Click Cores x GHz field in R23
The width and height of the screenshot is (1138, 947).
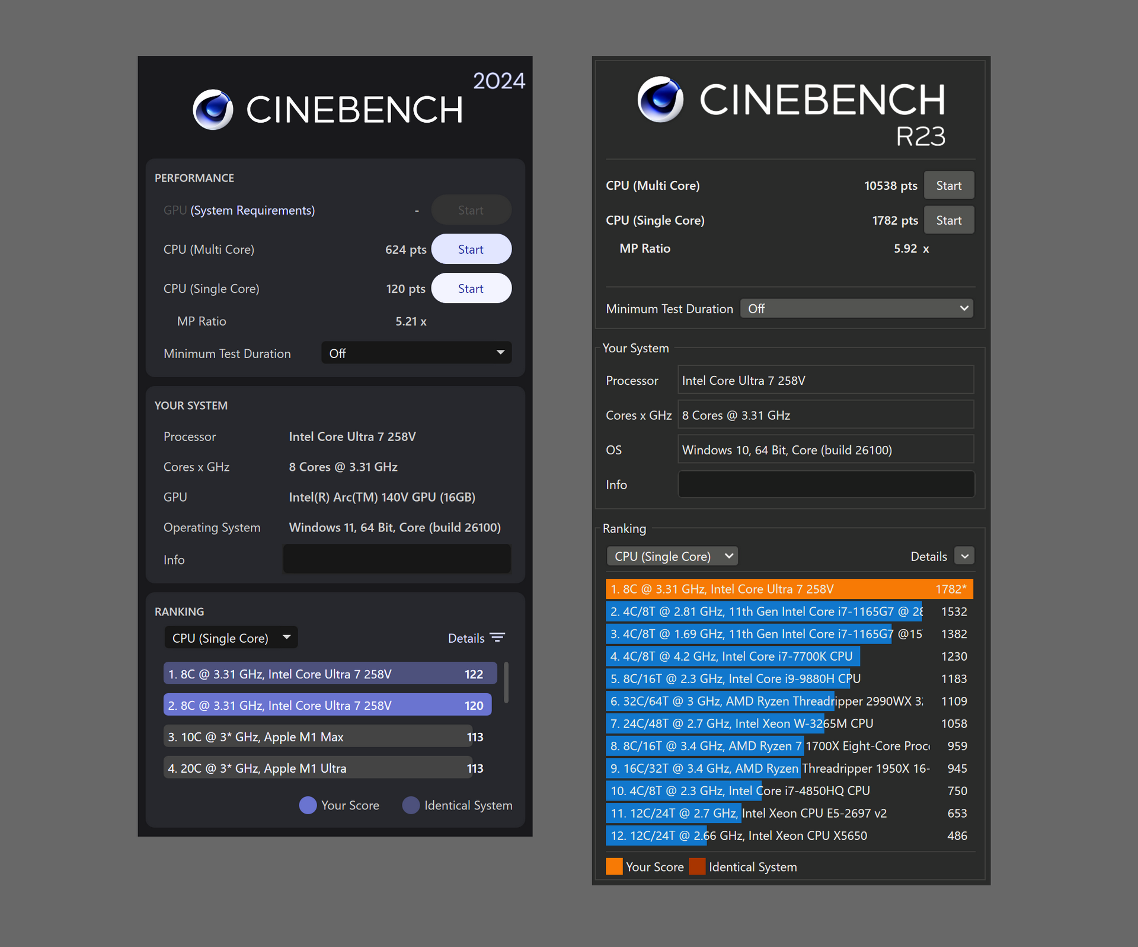(826, 414)
